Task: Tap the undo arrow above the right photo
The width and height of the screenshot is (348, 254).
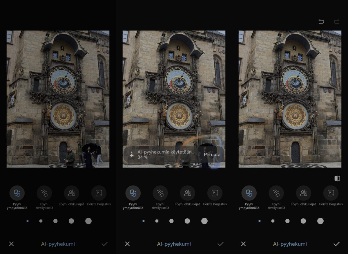Action: click(321, 21)
